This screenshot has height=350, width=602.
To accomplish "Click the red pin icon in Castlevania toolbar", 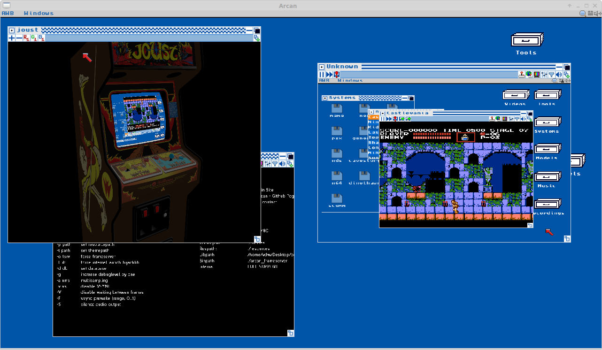I will pyautogui.click(x=395, y=119).
